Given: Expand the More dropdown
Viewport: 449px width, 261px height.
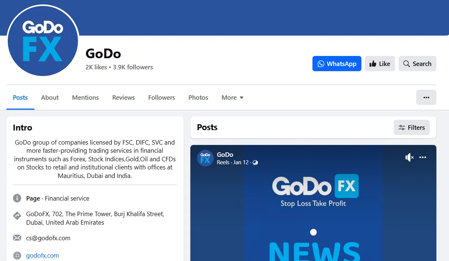Looking at the screenshot, I should click(x=232, y=98).
